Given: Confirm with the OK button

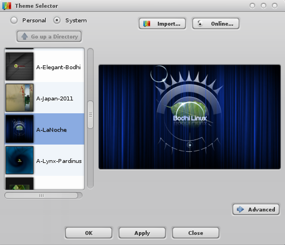Looking at the screenshot, I should pyautogui.click(x=89, y=233).
